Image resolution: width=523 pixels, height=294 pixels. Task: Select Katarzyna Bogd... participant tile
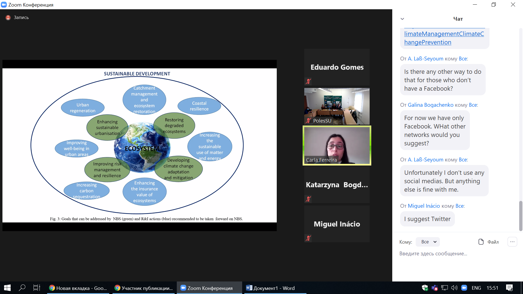click(337, 185)
